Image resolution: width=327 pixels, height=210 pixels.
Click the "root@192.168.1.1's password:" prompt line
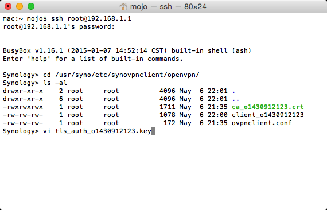tap(59, 27)
